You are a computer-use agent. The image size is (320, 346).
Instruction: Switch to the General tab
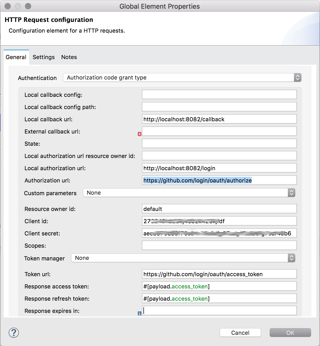(x=16, y=57)
